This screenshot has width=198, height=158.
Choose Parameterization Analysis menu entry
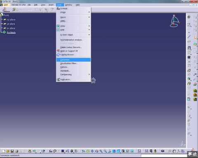click(x=73, y=40)
